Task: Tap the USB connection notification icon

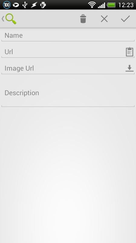Action: (x=25, y=5)
